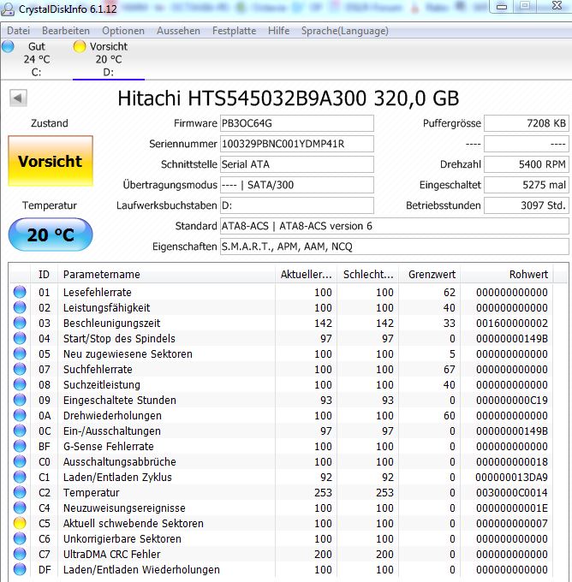This screenshot has height=582, width=572.
Task: Click the status icon for Eingeschaltete Stunden
Action: [x=20, y=400]
